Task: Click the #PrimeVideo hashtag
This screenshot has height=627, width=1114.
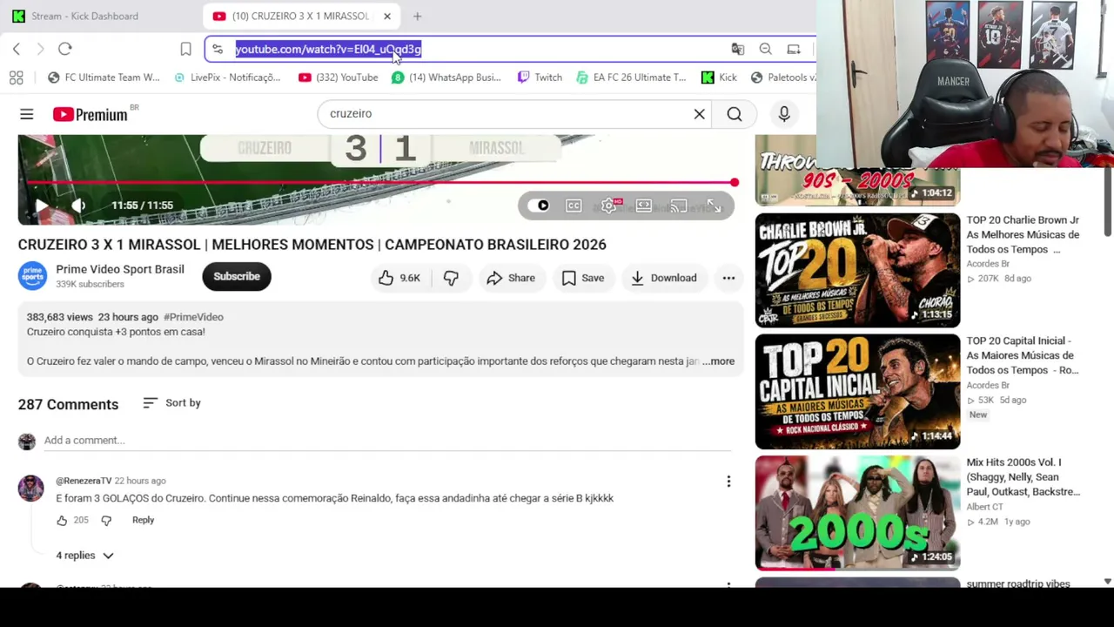Action: click(193, 317)
